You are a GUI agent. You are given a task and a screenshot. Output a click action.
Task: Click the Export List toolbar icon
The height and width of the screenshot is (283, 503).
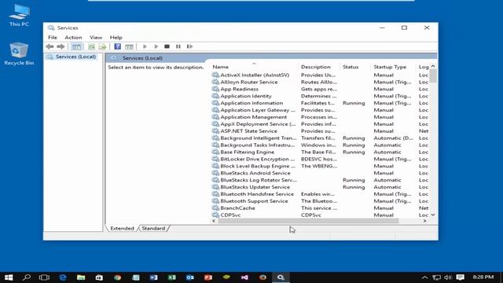pyautogui.click(x=102, y=46)
